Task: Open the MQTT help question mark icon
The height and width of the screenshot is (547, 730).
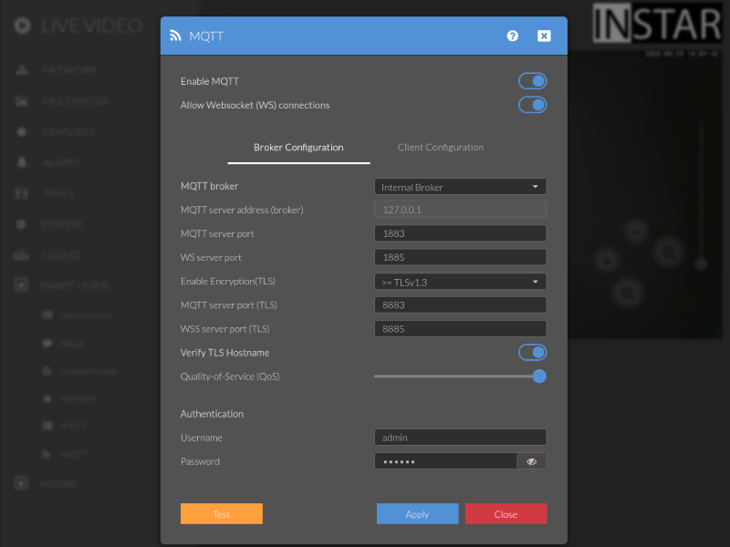Action: [x=513, y=36]
